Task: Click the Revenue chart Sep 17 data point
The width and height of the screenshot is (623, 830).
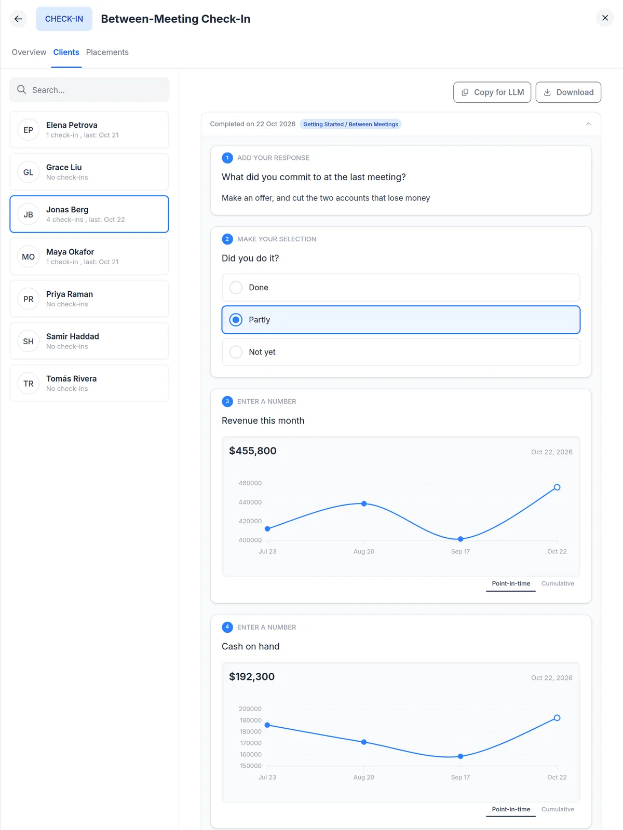Action: point(461,539)
